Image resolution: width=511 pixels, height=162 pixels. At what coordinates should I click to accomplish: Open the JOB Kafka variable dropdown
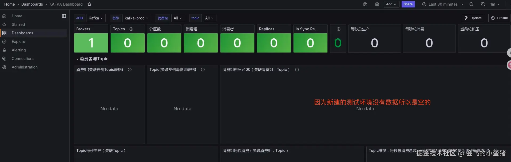click(96, 18)
